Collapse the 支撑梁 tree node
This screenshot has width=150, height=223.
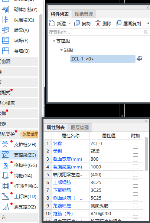[54, 41]
